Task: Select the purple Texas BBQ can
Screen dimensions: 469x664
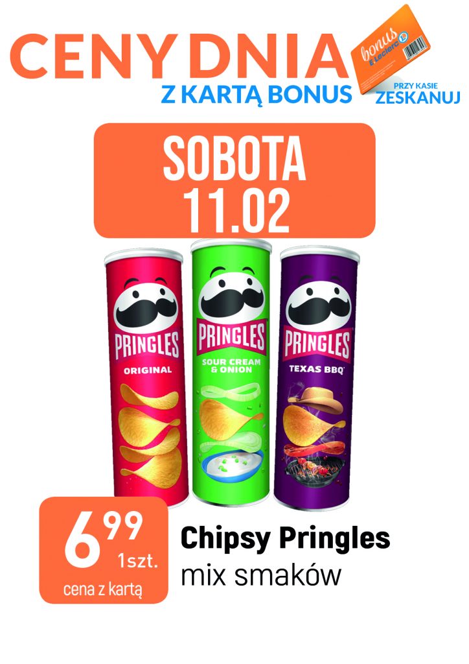Action: point(316,378)
